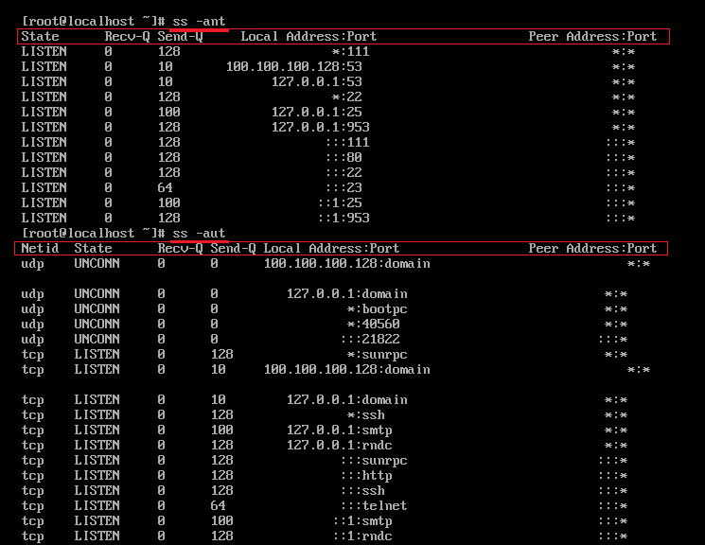Click the 'ss -aut' command text
The image size is (705, 545).
(x=199, y=233)
